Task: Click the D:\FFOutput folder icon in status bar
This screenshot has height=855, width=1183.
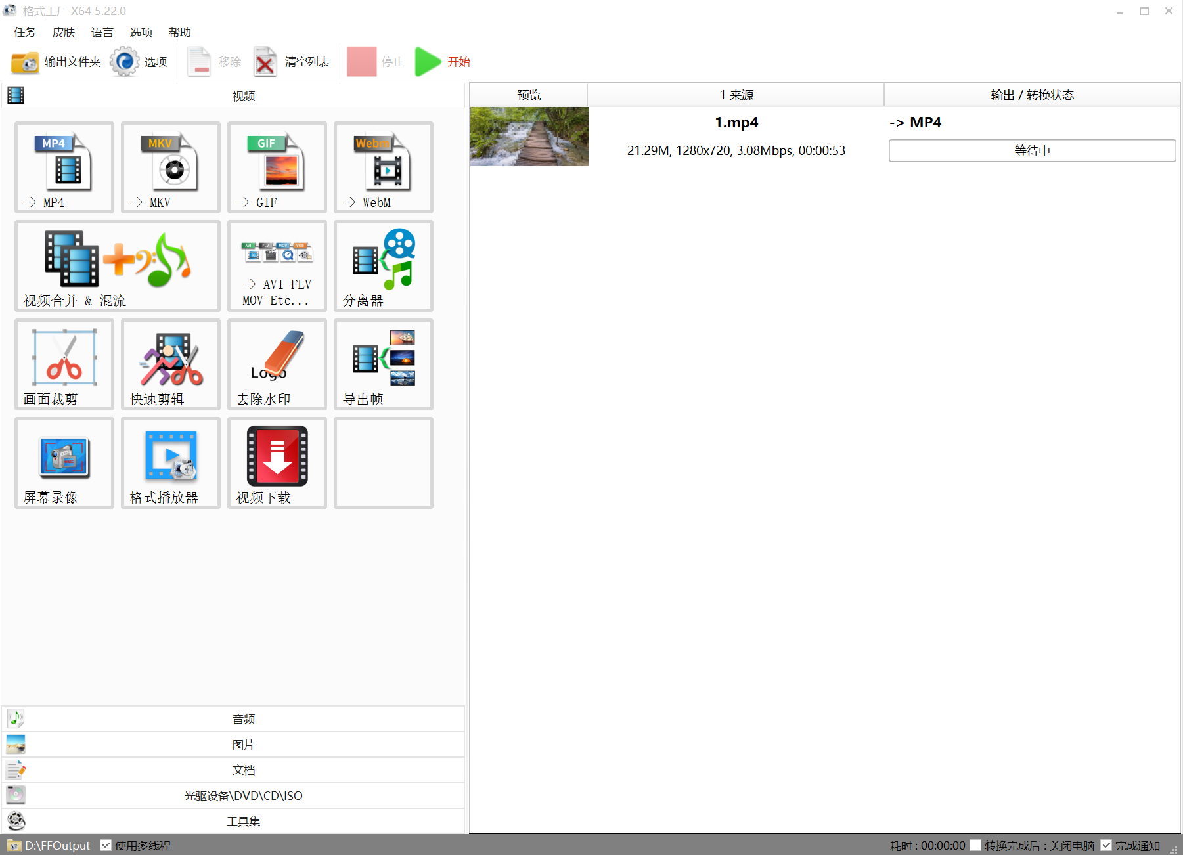Action: coord(14,845)
